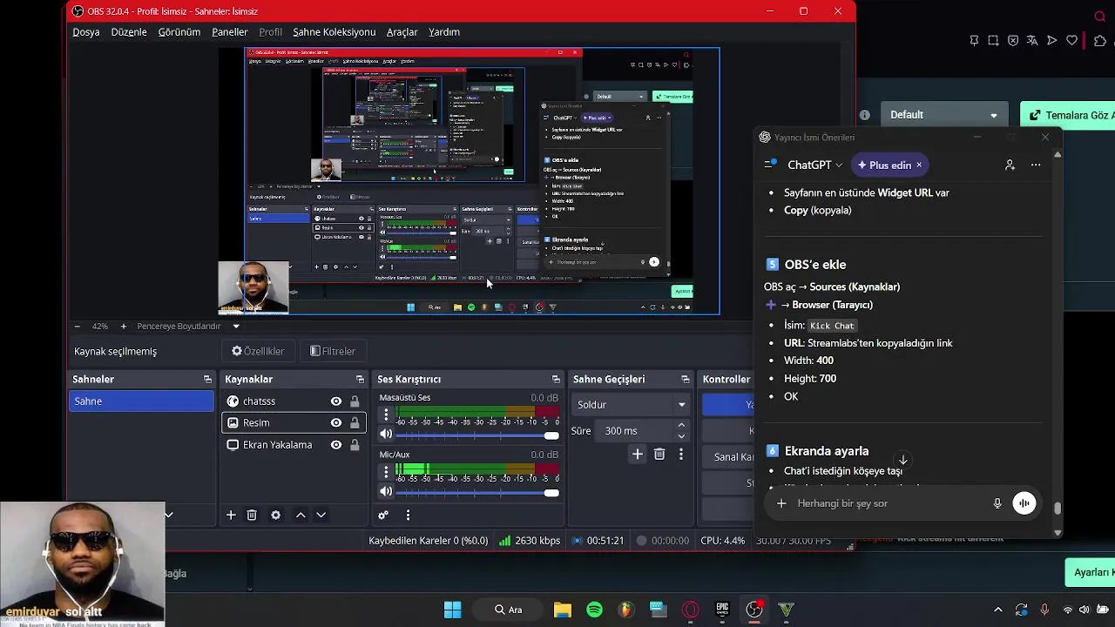Toggle lock on chatsss source
Screen dimensions: 1115x627
point(355,401)
